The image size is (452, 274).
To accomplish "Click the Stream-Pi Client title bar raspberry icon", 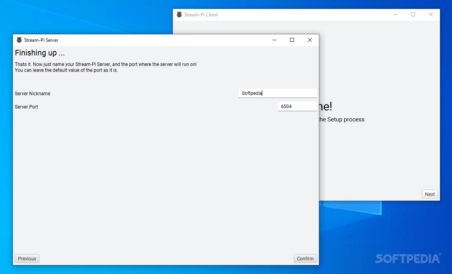I will (x=179, y=15).
